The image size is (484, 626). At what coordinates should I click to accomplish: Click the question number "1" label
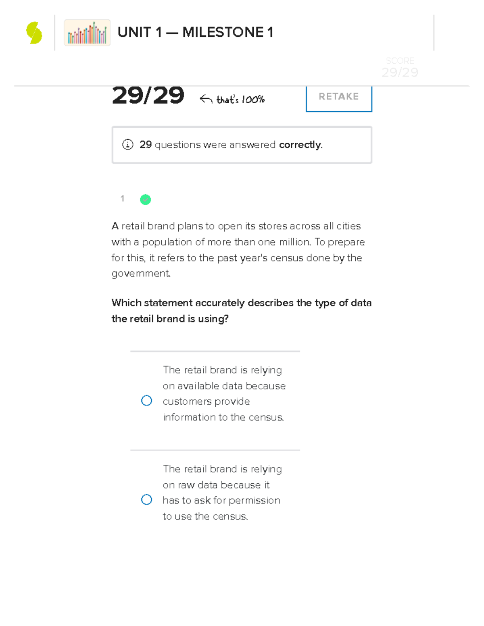pyautogui.click(x=122, y=199)
